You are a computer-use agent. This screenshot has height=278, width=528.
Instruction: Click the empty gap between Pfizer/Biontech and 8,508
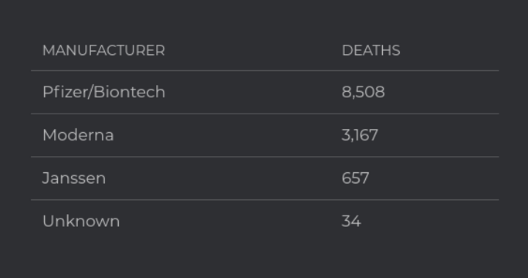(x=253, y=92)
